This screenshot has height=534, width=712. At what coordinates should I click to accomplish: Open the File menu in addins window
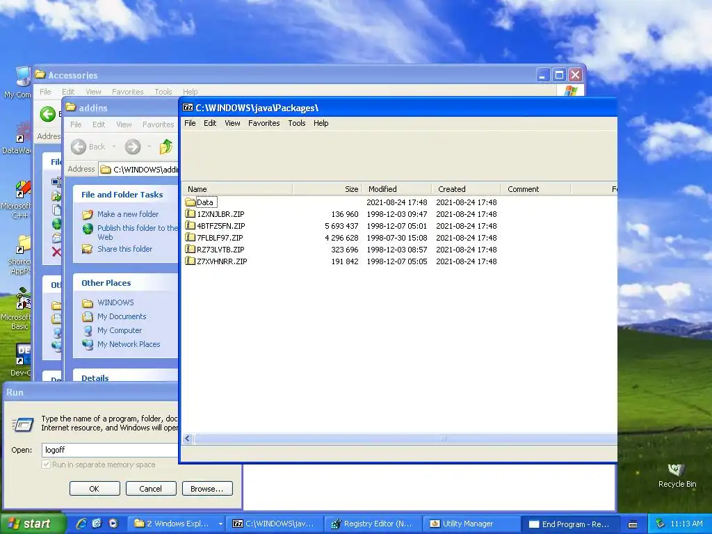click(x=76, y=124)
